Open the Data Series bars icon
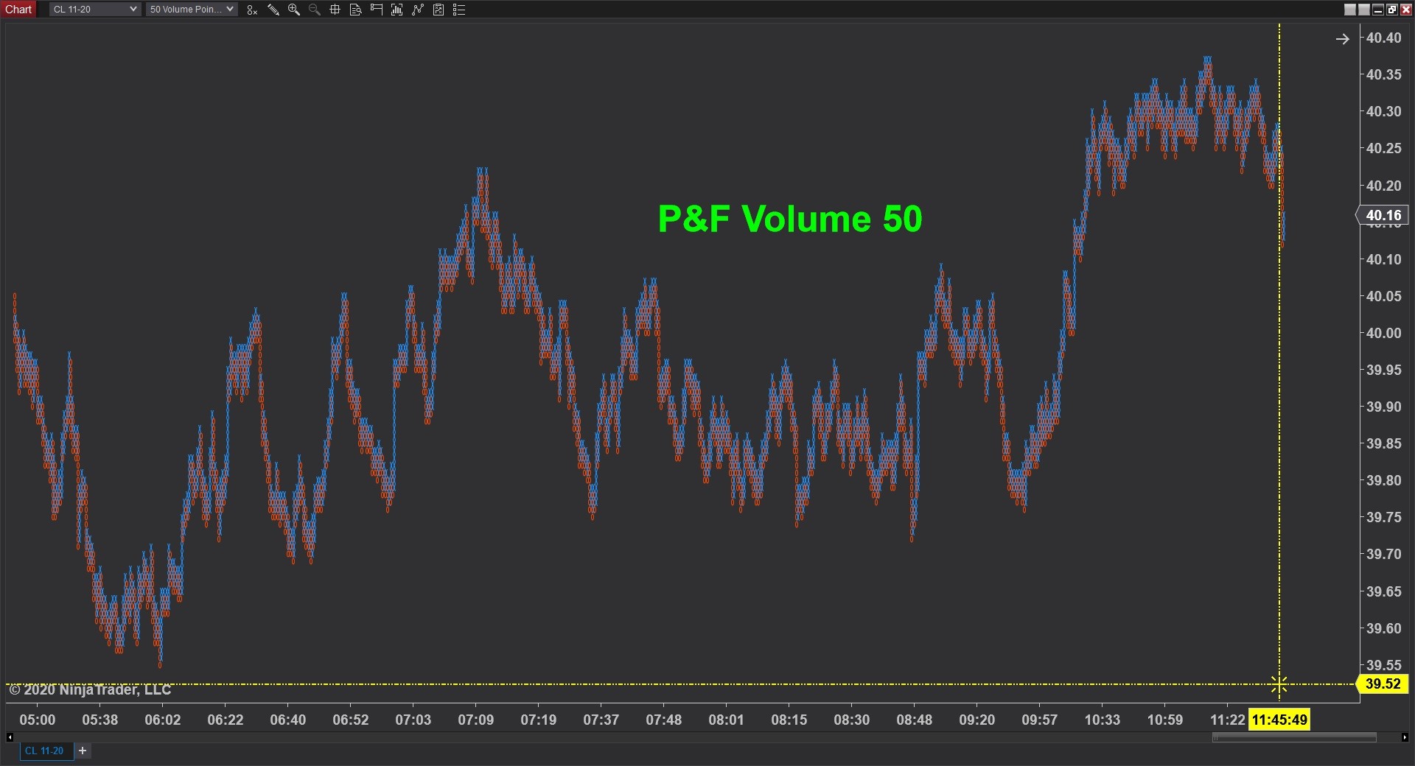1415x766 pixels. [397, 10]
